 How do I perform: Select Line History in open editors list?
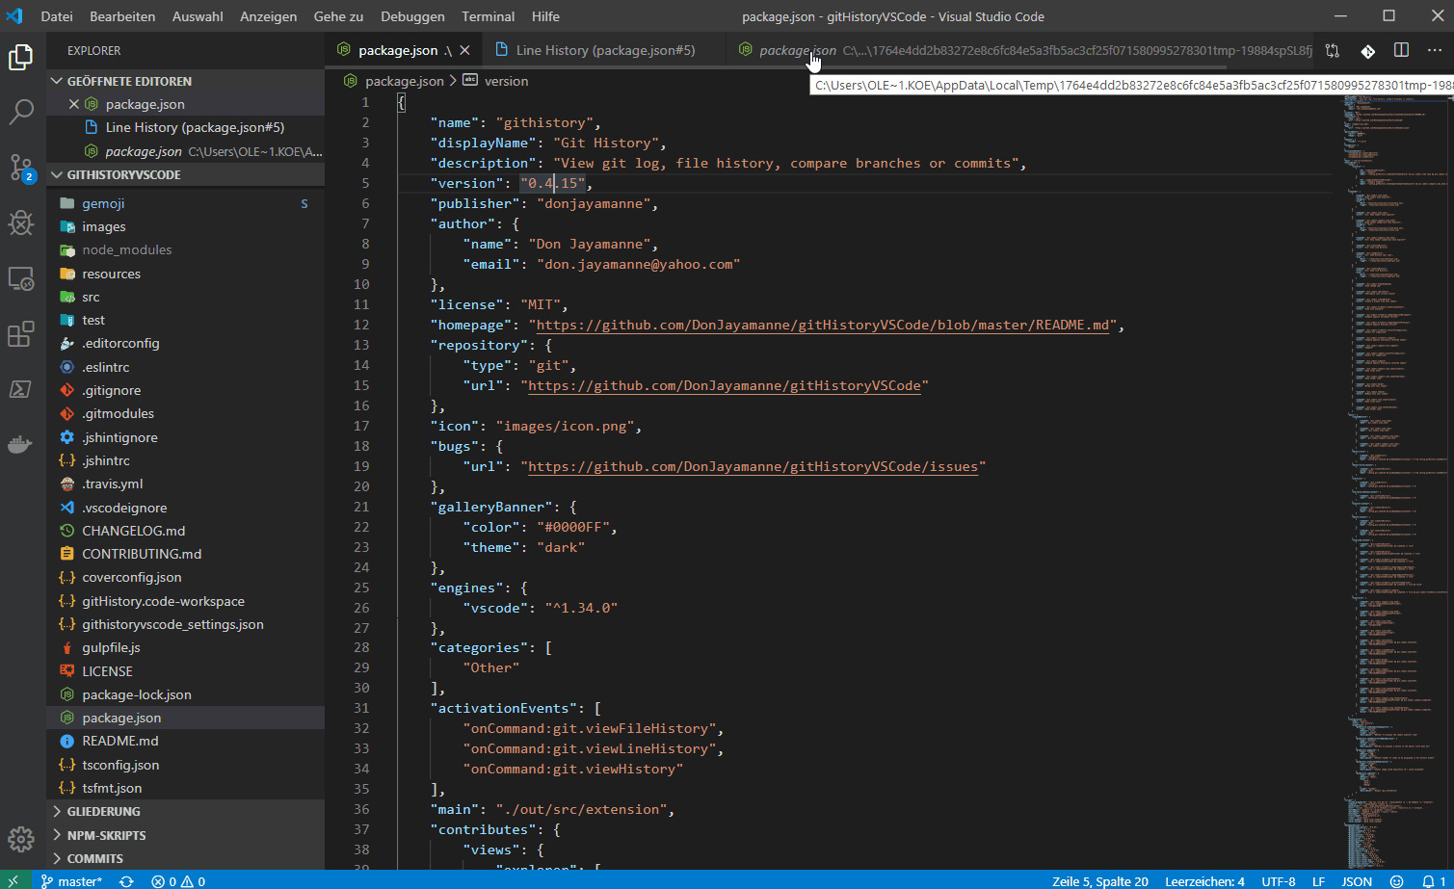(x=185, y=127)
